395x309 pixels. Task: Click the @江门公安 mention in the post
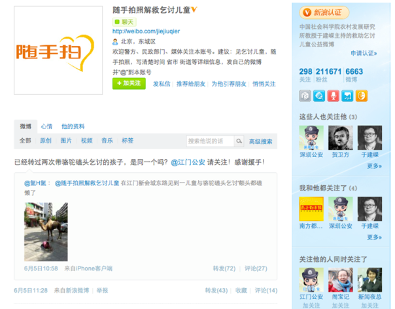[x=188, y=162]
